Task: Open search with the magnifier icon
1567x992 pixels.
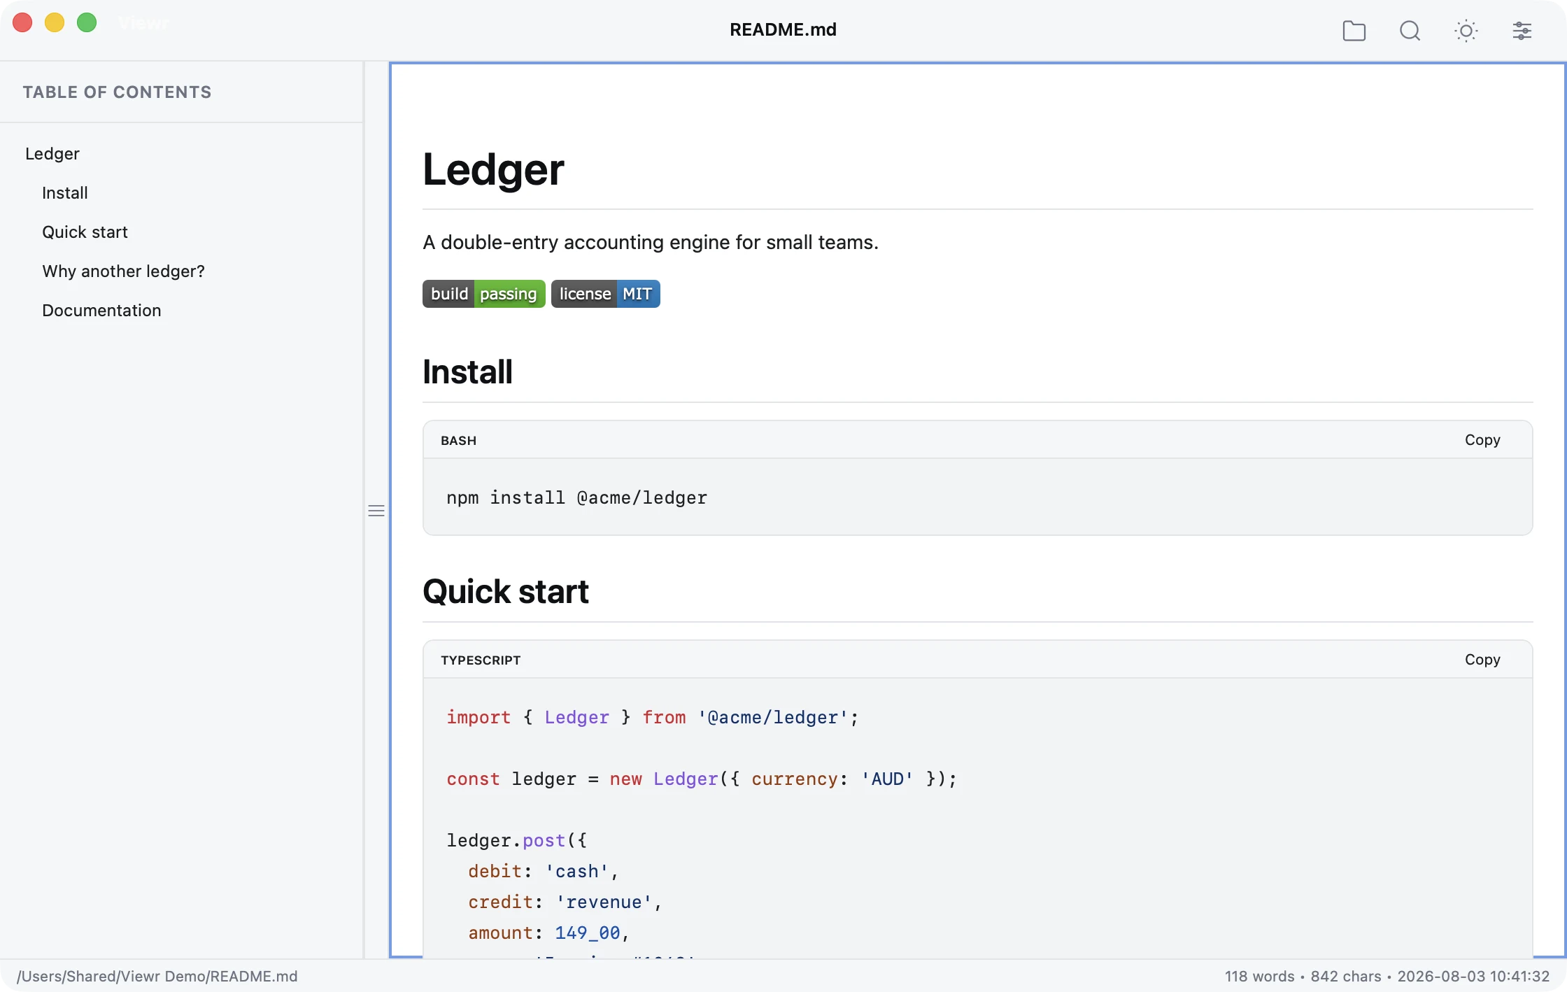Action: point(1410,31)
